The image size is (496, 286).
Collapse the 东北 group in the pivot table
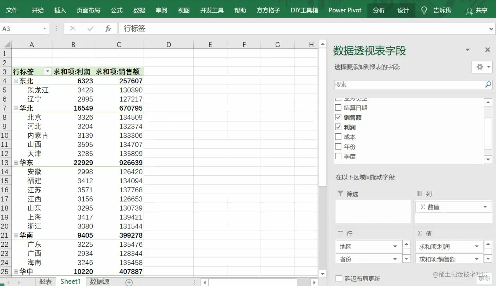[x=16, y=81]
